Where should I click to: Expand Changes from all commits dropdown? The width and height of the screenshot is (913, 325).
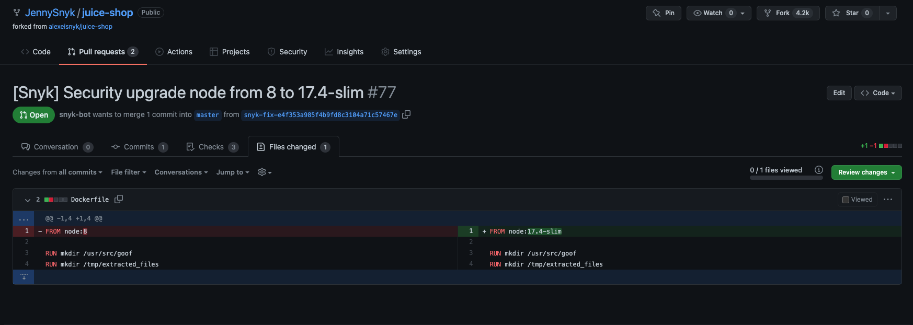tap(58, 172)
